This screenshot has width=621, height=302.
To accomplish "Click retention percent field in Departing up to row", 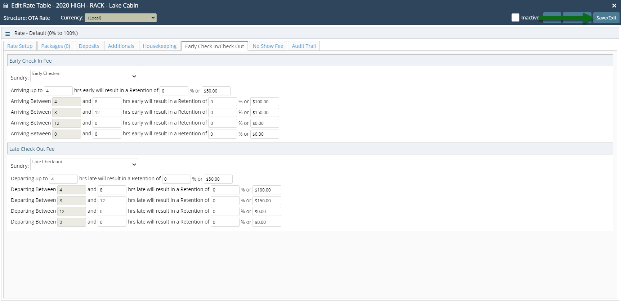I will pos(177,179).
